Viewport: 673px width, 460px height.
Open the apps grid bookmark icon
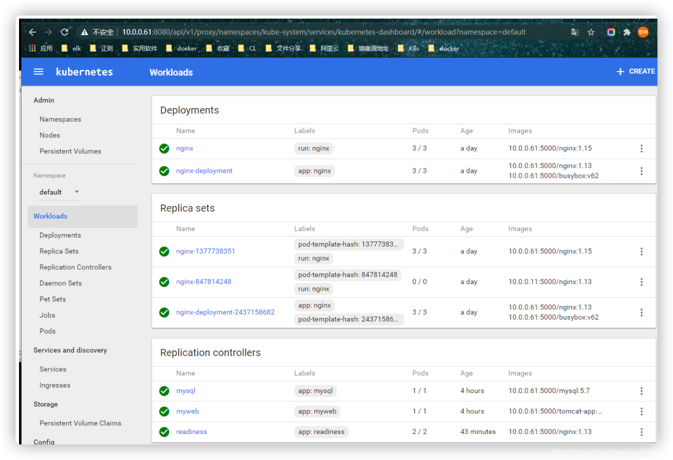point(32,48)
